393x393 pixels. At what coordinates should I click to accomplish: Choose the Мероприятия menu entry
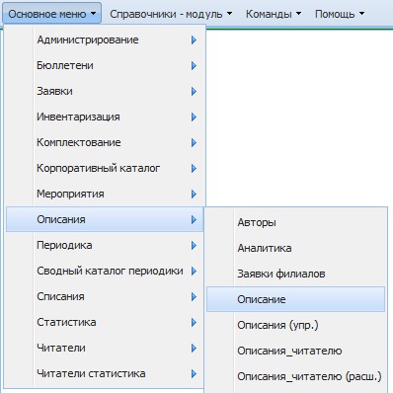[105, 194]
